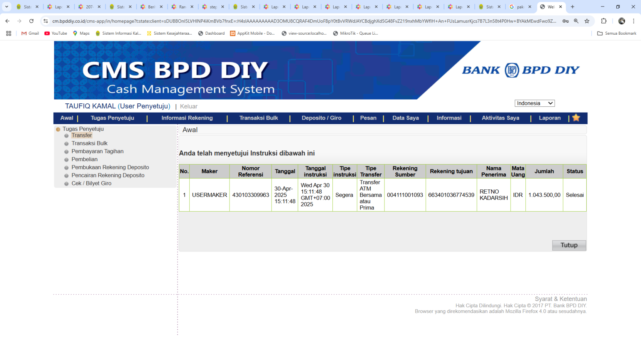Open the Tugas Penyetuju menu
Viewport: 641px width, 347px height.
112,118
